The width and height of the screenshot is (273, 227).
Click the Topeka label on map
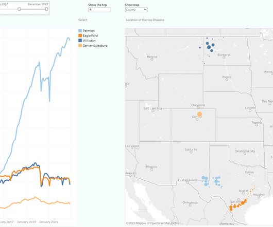coord(257,123)
